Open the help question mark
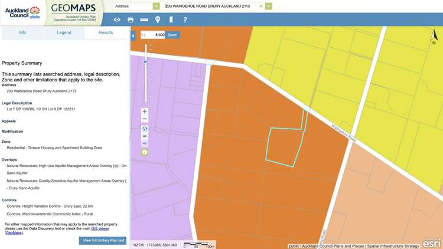Viewport: 443px width, 249px height. click(185, 19)
